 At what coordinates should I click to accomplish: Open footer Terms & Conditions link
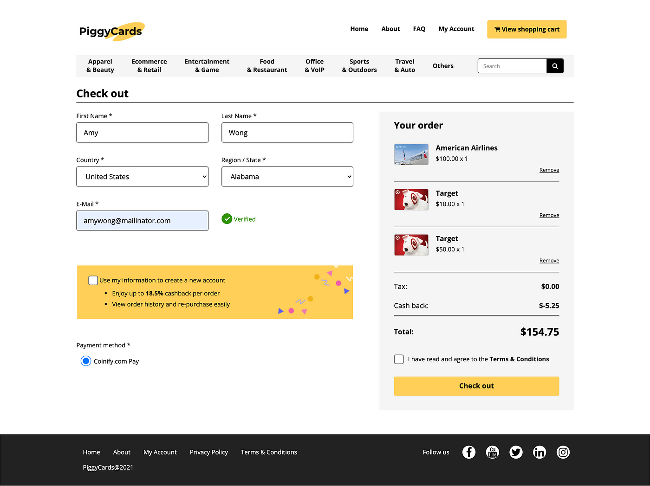click(x=269, y=452)
